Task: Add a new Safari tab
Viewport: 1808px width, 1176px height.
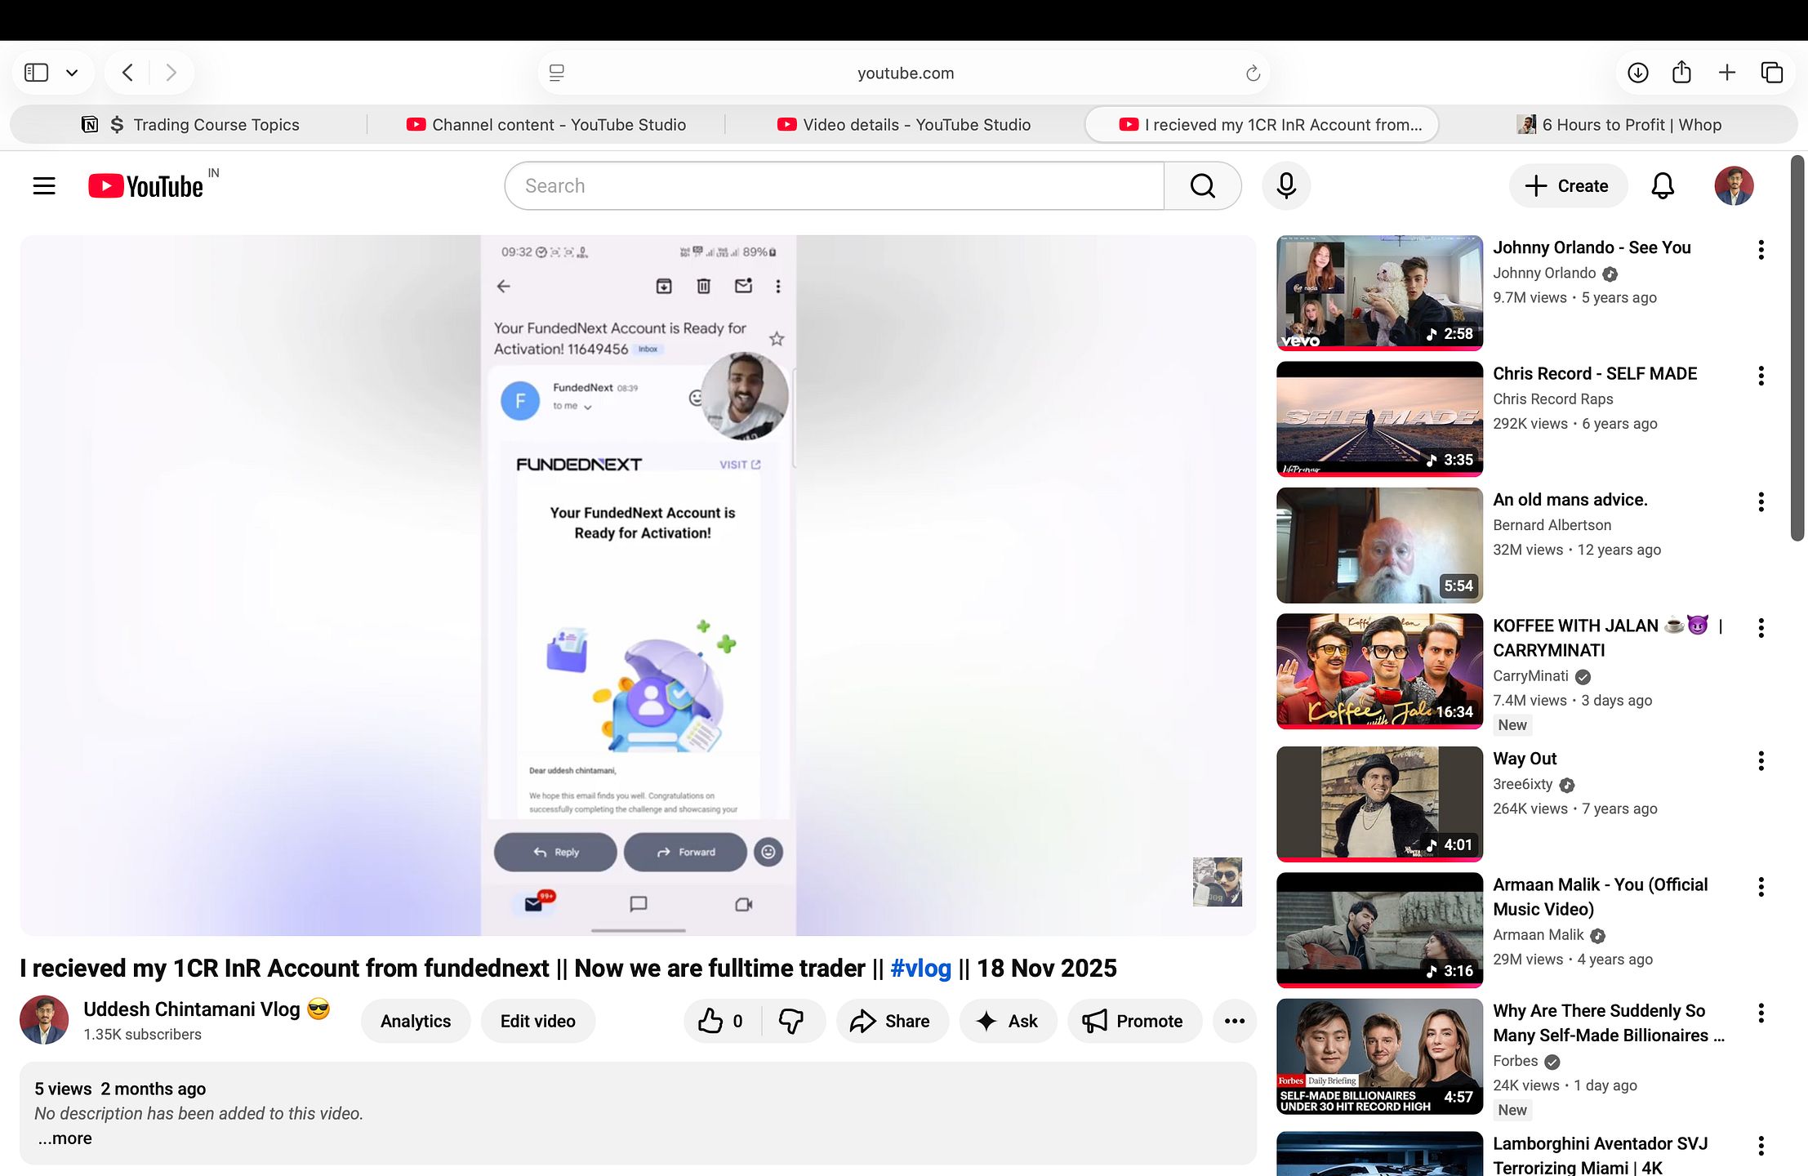Action: pyautogui.click(x=1726, y=73)
